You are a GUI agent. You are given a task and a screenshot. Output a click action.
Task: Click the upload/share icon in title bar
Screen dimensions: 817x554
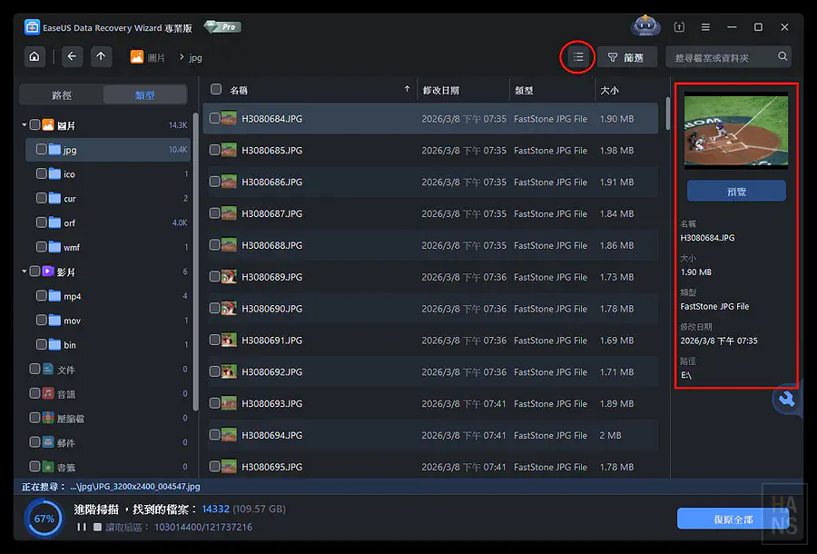click(679, 27)
